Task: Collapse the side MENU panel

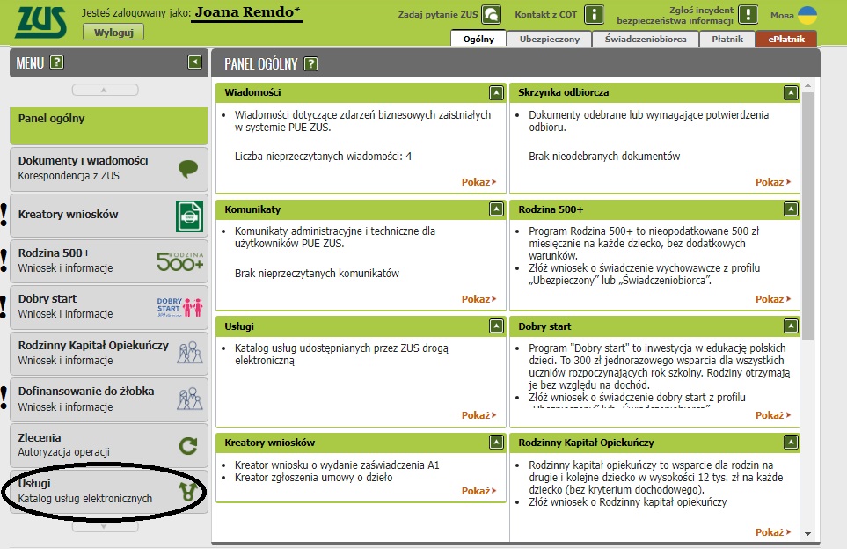Action: point(194,62)
